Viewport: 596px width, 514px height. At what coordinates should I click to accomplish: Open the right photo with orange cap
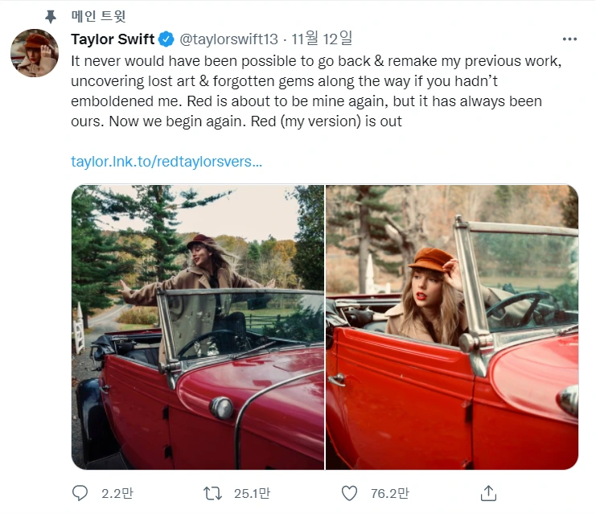pos(452,327)
